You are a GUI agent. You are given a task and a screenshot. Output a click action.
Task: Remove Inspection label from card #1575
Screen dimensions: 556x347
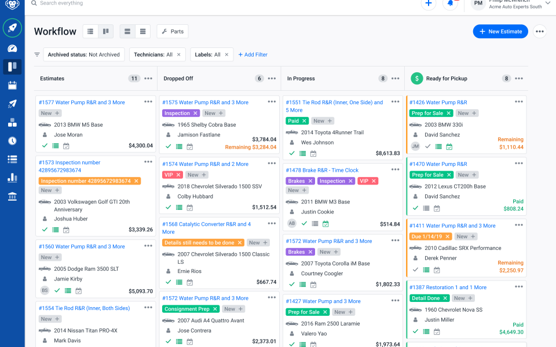(195, 113)
